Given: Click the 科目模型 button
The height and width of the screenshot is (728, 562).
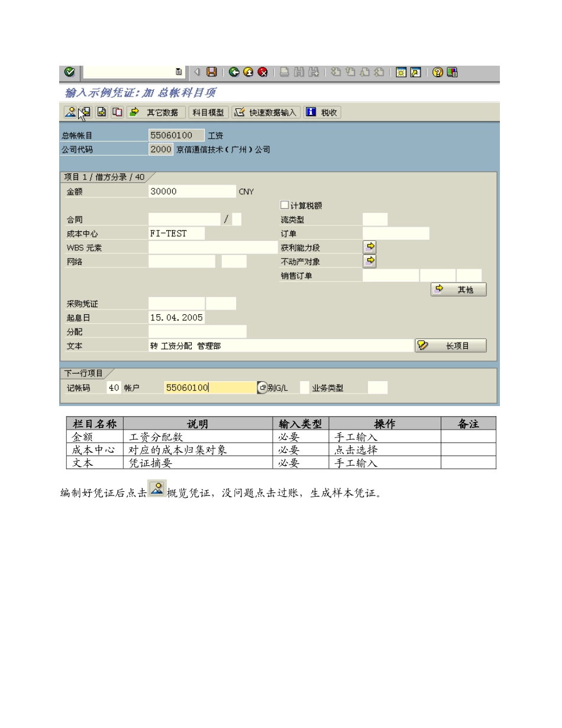Looking at the screenshot, I should point(208,112).
